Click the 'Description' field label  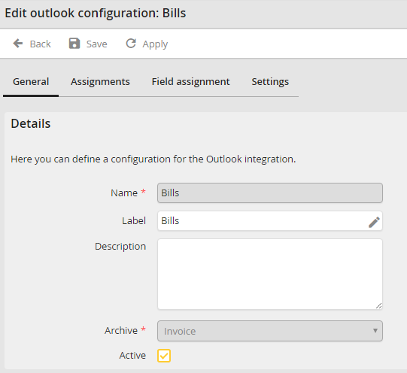click(x=120, y=247)
